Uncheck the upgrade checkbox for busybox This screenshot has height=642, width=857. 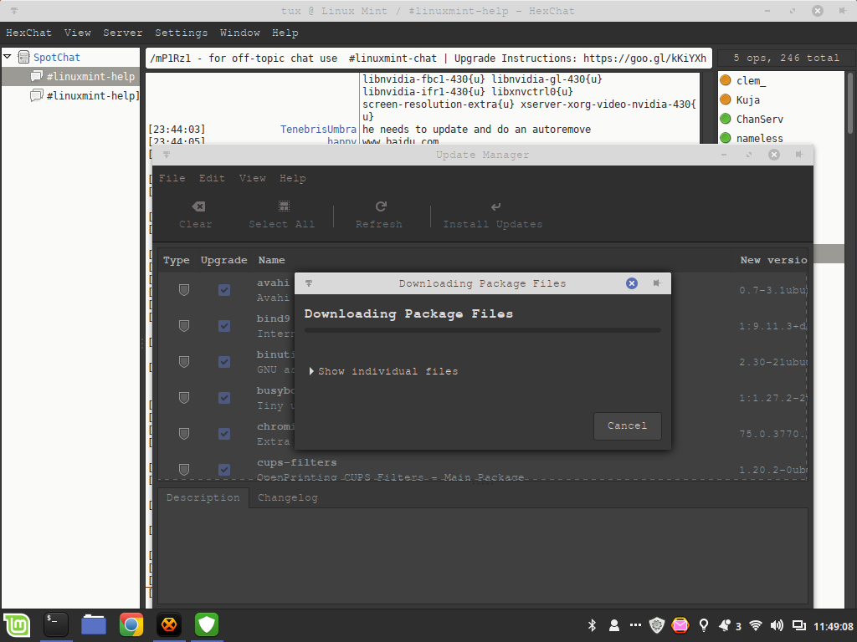[x=224, y=398]
